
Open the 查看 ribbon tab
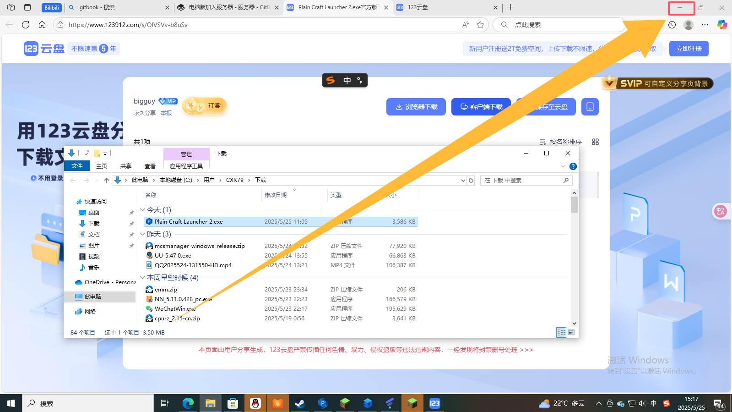coord(150,166)
